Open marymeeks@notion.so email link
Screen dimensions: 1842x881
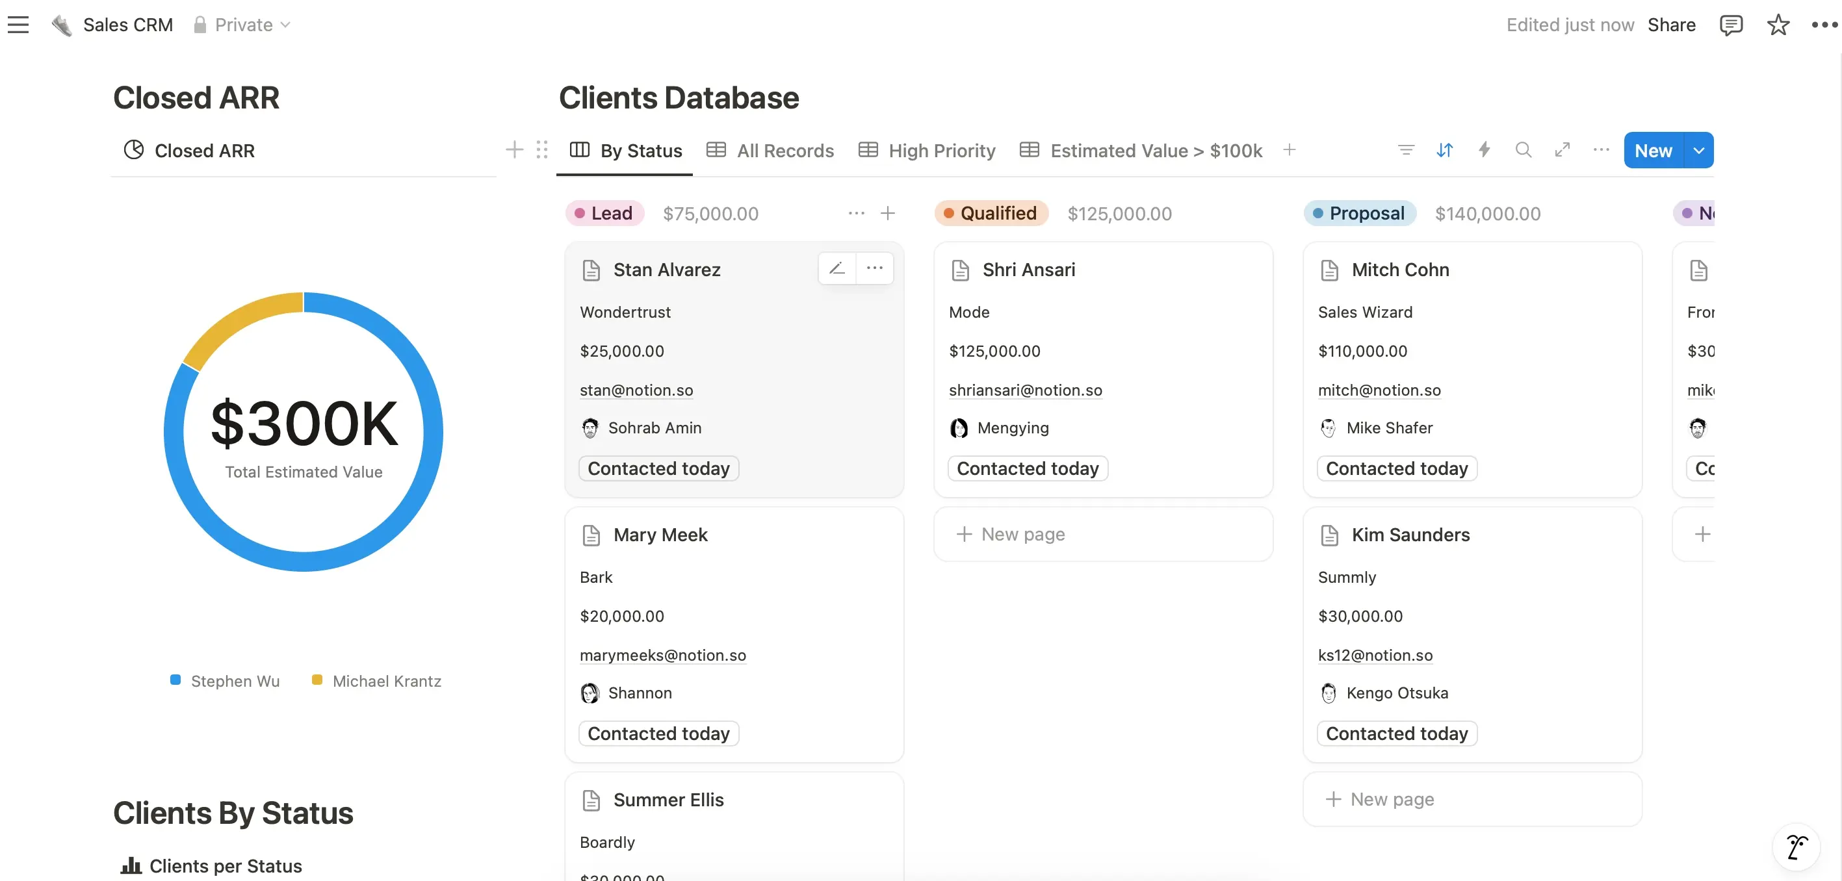click(x=662, y=655)
